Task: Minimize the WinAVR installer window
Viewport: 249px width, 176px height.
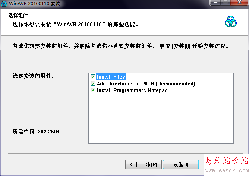Action: coord(215,2)
